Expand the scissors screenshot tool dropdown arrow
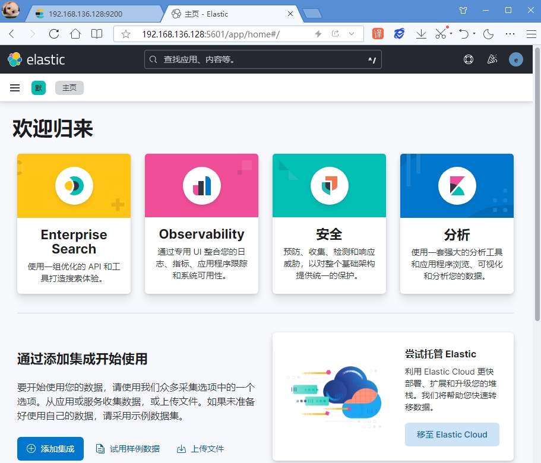The height and width of the screenshot is (463, 541). click(451, 34)
